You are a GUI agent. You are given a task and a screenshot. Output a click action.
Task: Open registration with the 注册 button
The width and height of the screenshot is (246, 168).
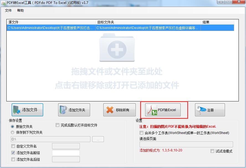[210, 110]
